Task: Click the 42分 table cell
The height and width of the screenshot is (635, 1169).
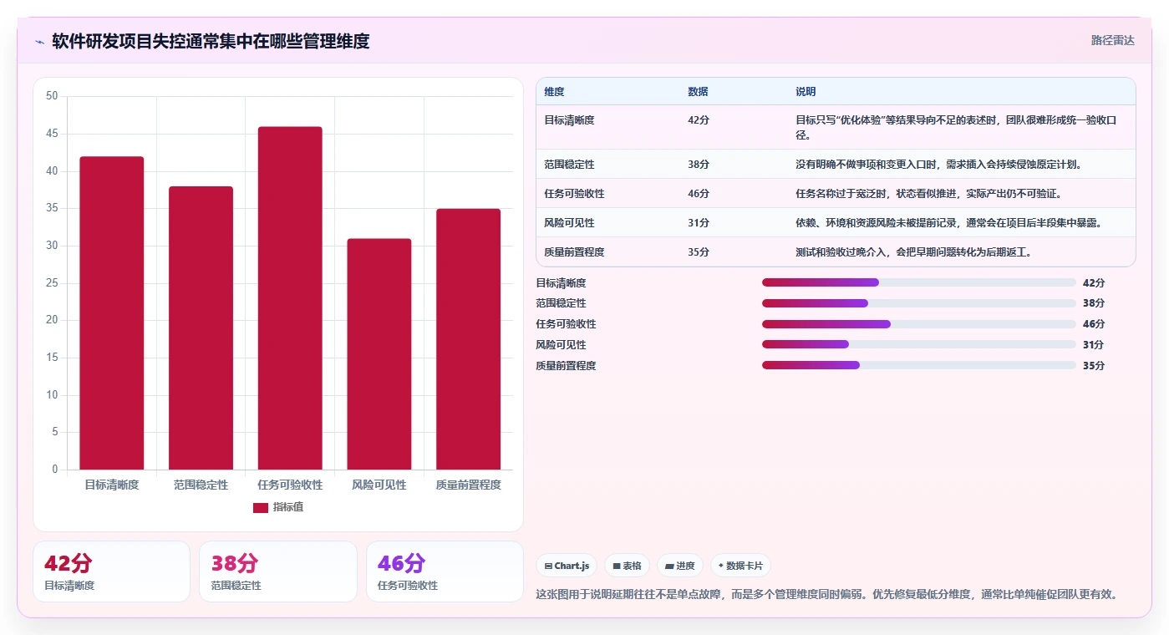Action: click(x=699, y=120)
